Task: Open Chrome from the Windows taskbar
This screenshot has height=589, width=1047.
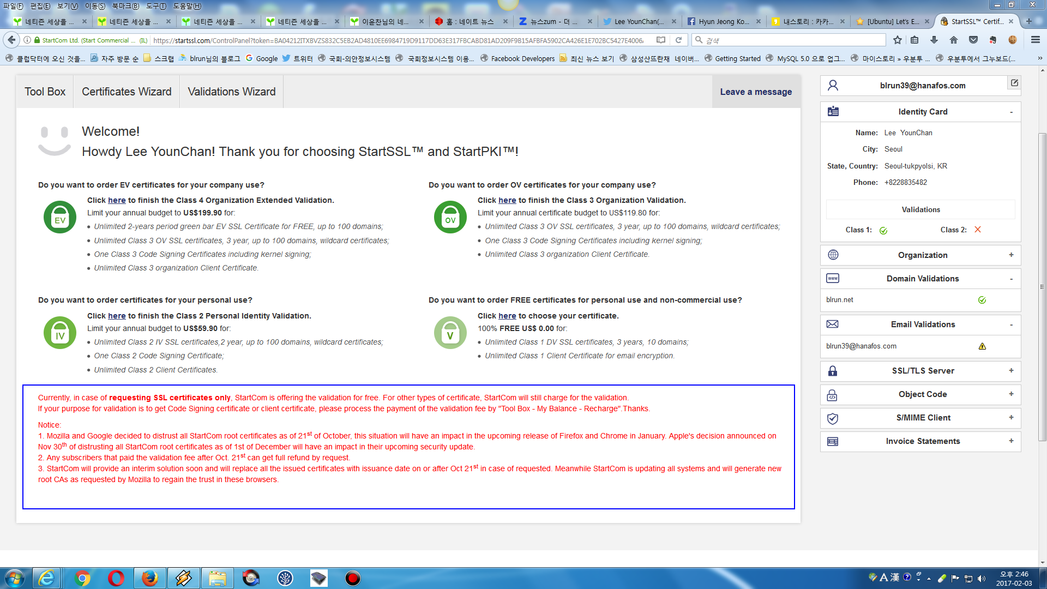Action: pyautogui.click(x=82, y=578)
